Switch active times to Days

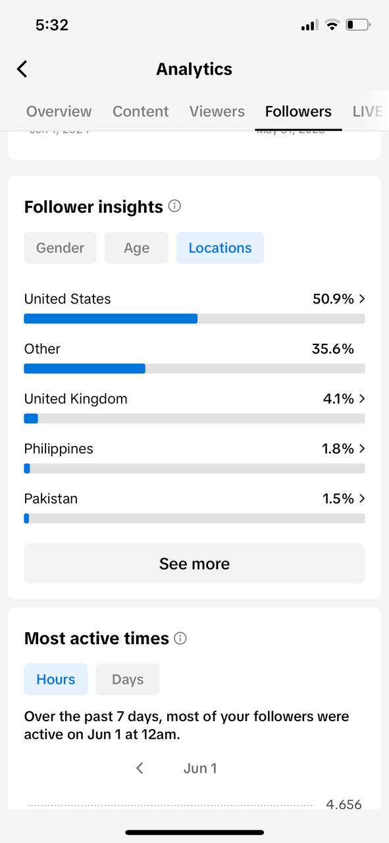128,679
